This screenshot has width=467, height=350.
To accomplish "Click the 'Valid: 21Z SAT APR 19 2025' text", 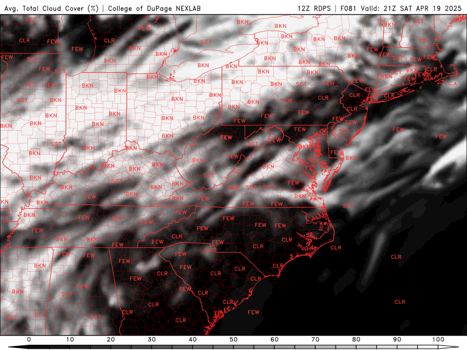I will (x=411, y=8).
